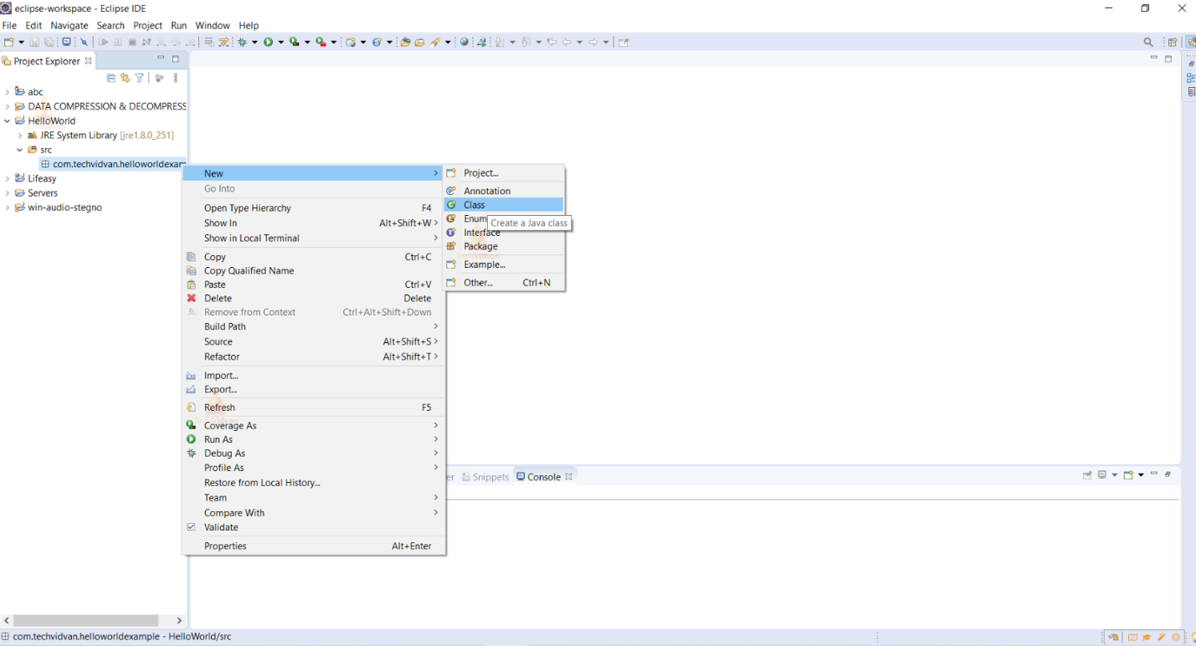Click the Save All icon in toolbar

(x=49, y=42)
